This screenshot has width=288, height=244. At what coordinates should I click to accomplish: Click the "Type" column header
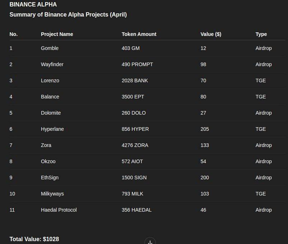261,34
